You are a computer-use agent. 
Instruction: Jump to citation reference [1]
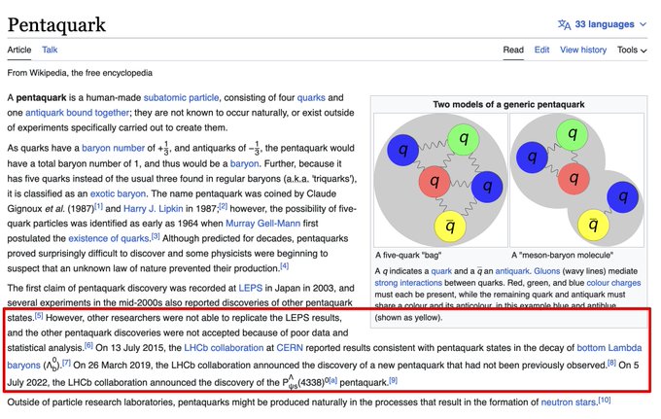point(98,206)
